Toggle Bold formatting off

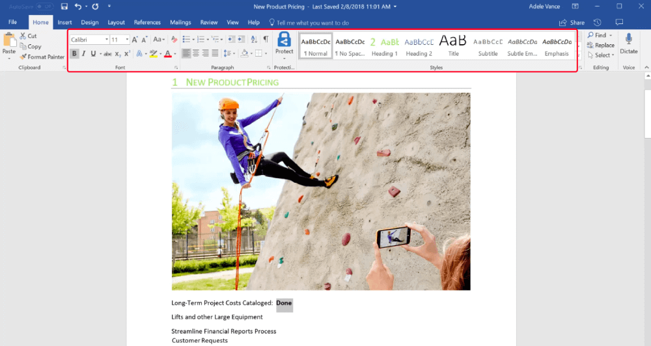(x=74, y=53)
